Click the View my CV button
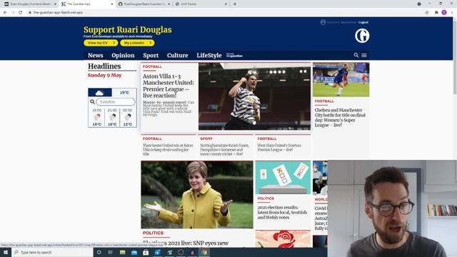This screenshot has height=257, width=457. tap(101, 43)
